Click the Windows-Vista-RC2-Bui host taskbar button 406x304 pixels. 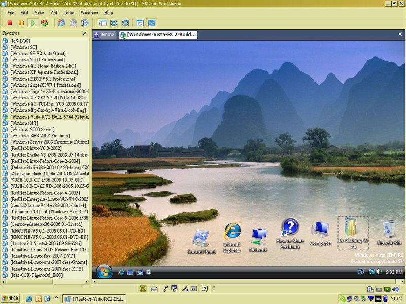point(94,299)
